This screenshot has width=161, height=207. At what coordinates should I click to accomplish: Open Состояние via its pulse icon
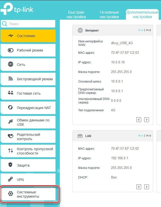[x=11, y=36]
